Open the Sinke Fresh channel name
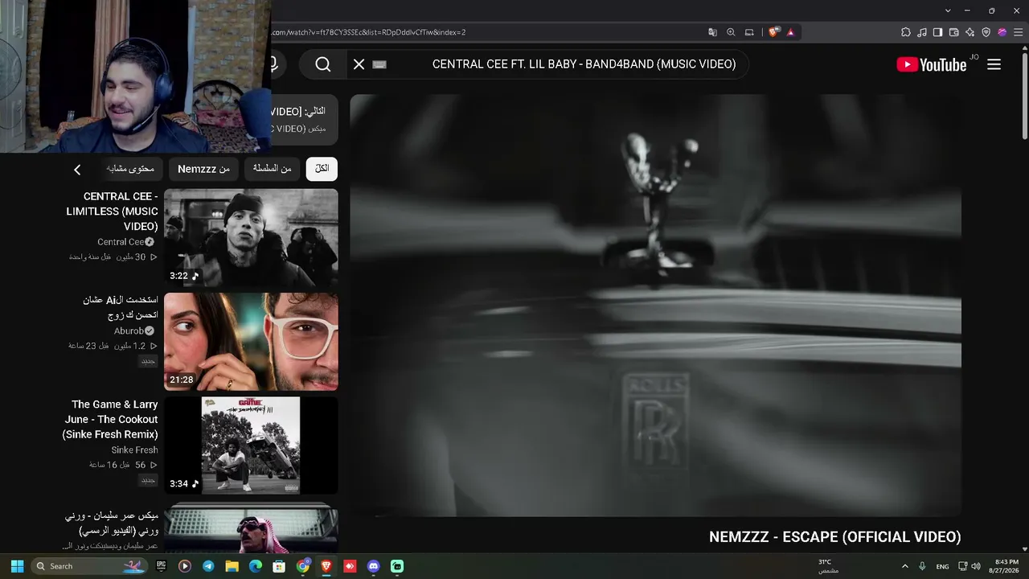Screen dimensions: 1029x579 (134, 450)
